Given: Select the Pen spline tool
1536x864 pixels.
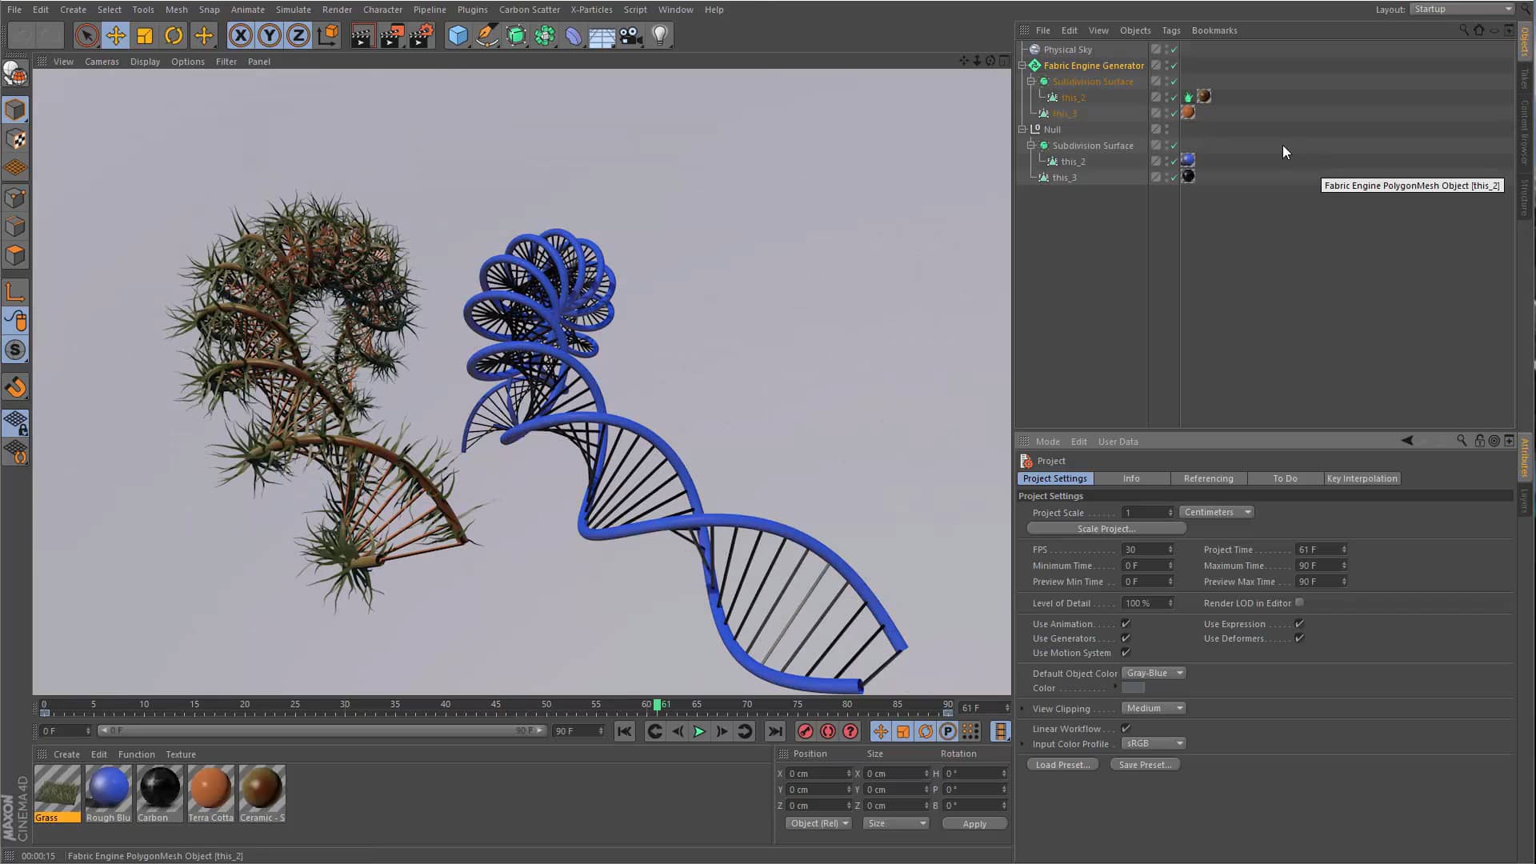Looking at the screenshot, I should pos(486,35).
